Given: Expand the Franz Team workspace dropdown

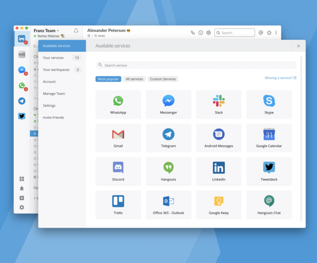Looking at the screenshot, I should [x=46, y=30].
